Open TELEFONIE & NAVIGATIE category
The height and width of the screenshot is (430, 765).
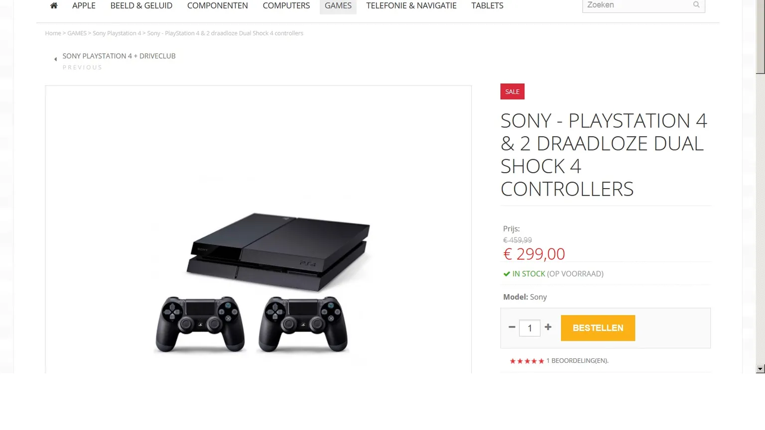pos(411,5)
